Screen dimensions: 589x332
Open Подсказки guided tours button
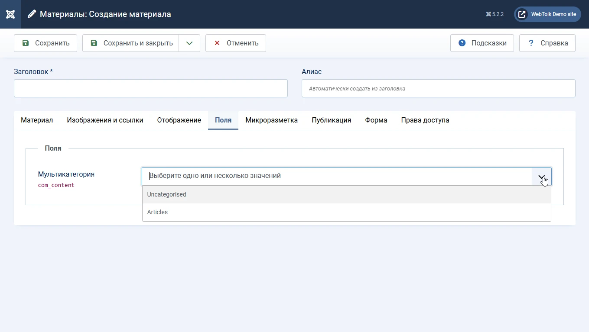[x=482, y=43]
